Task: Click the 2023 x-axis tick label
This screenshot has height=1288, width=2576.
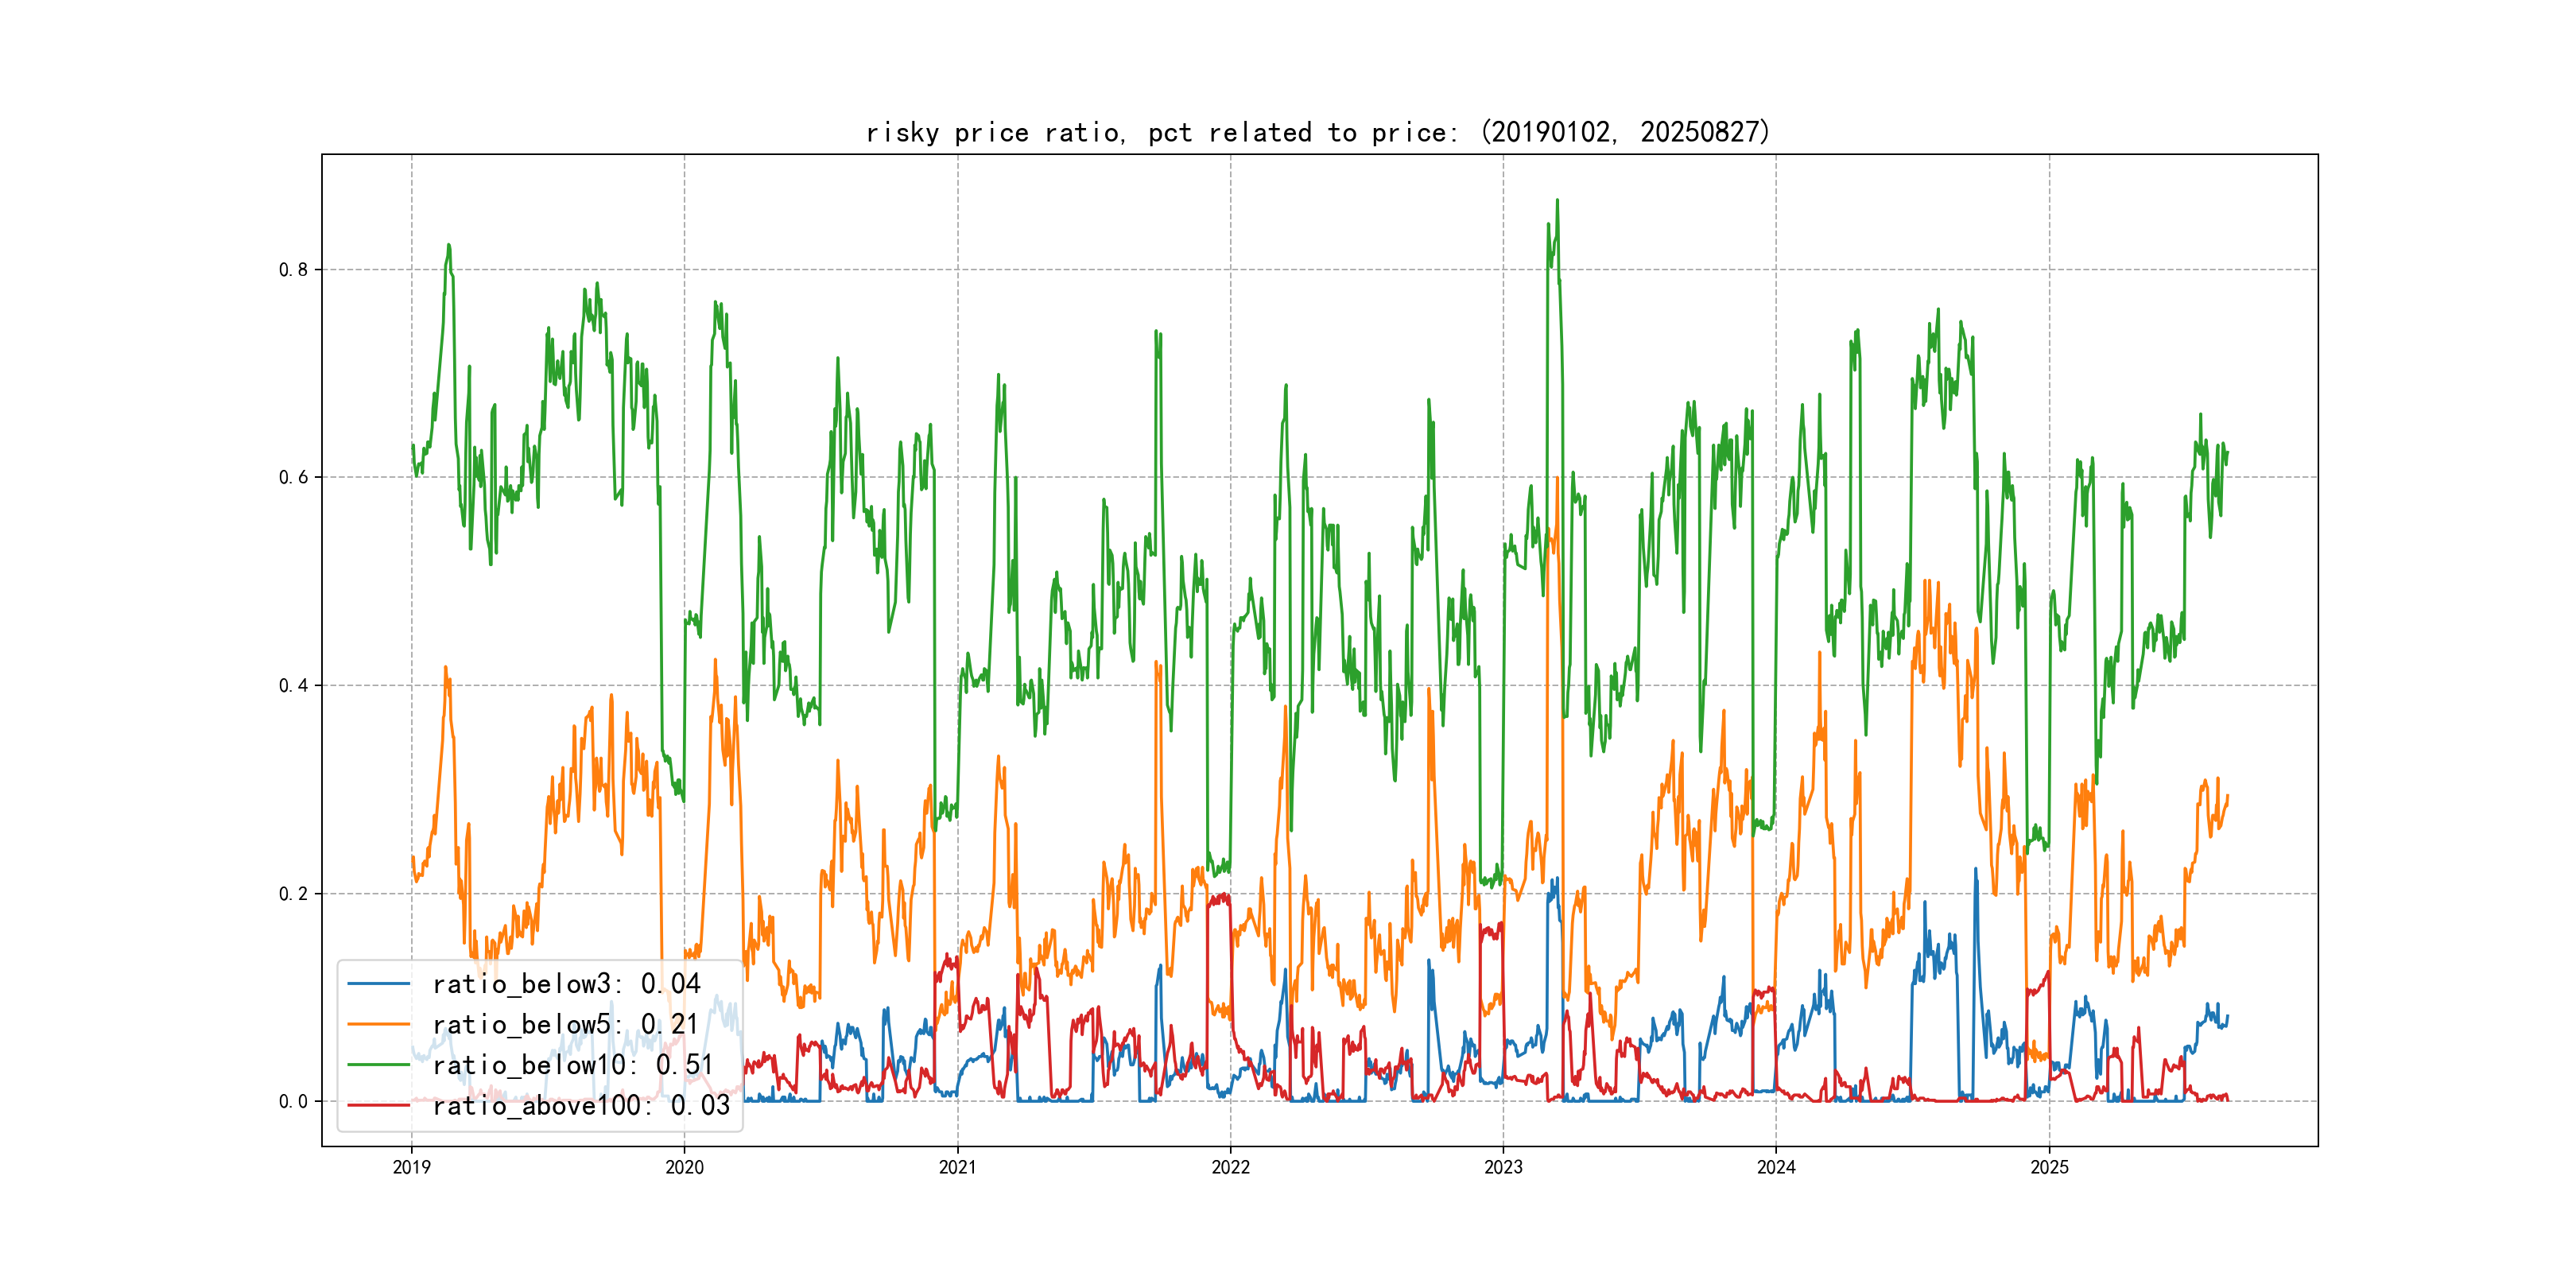Action: [x=1503, y=1167]
